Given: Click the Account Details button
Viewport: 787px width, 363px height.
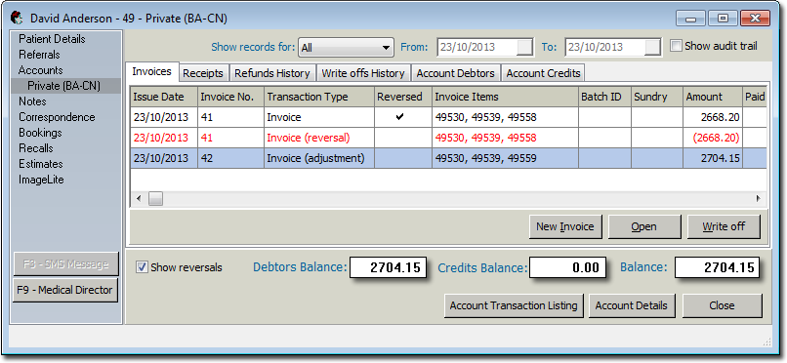Looking at the screenshot, I should click(x=632, y=305).
